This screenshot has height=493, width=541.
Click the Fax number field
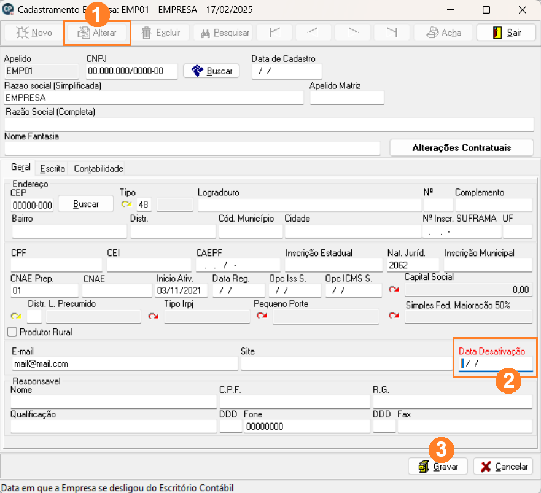[465, 427]
